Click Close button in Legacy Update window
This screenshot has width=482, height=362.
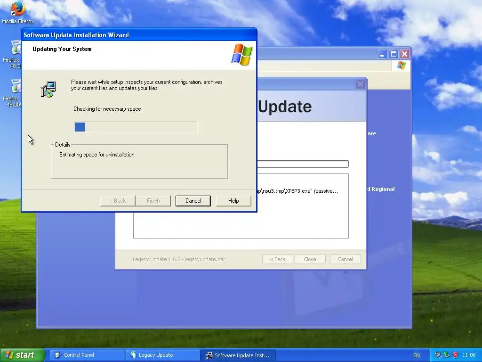(x=310, y=259)
